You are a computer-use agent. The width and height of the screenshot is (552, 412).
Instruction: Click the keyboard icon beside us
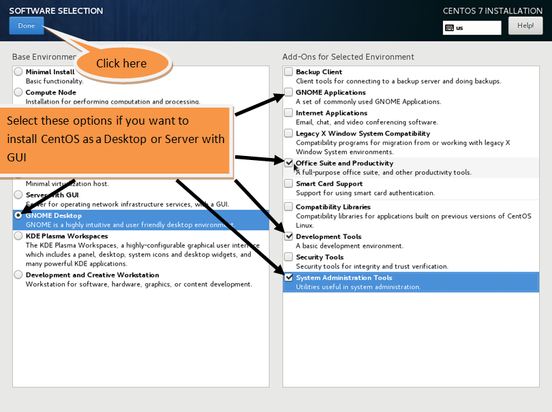pyautogui.click(x=449, y=28)
